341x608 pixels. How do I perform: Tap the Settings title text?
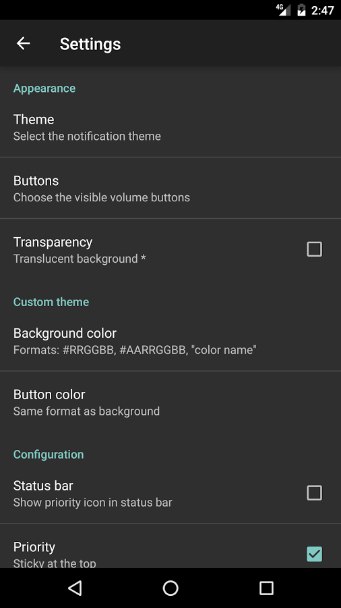pyautogui.click(x=90, y=44)
